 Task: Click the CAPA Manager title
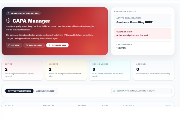point(31,21)
